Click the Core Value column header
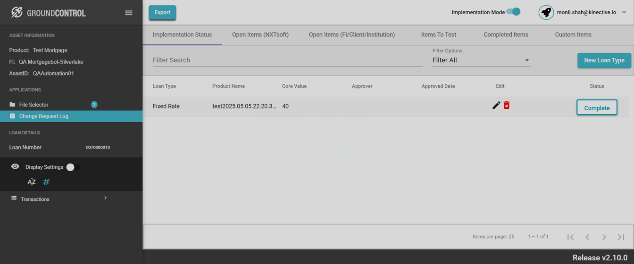Screen dimensions: 634x264 tap(294, 86)
